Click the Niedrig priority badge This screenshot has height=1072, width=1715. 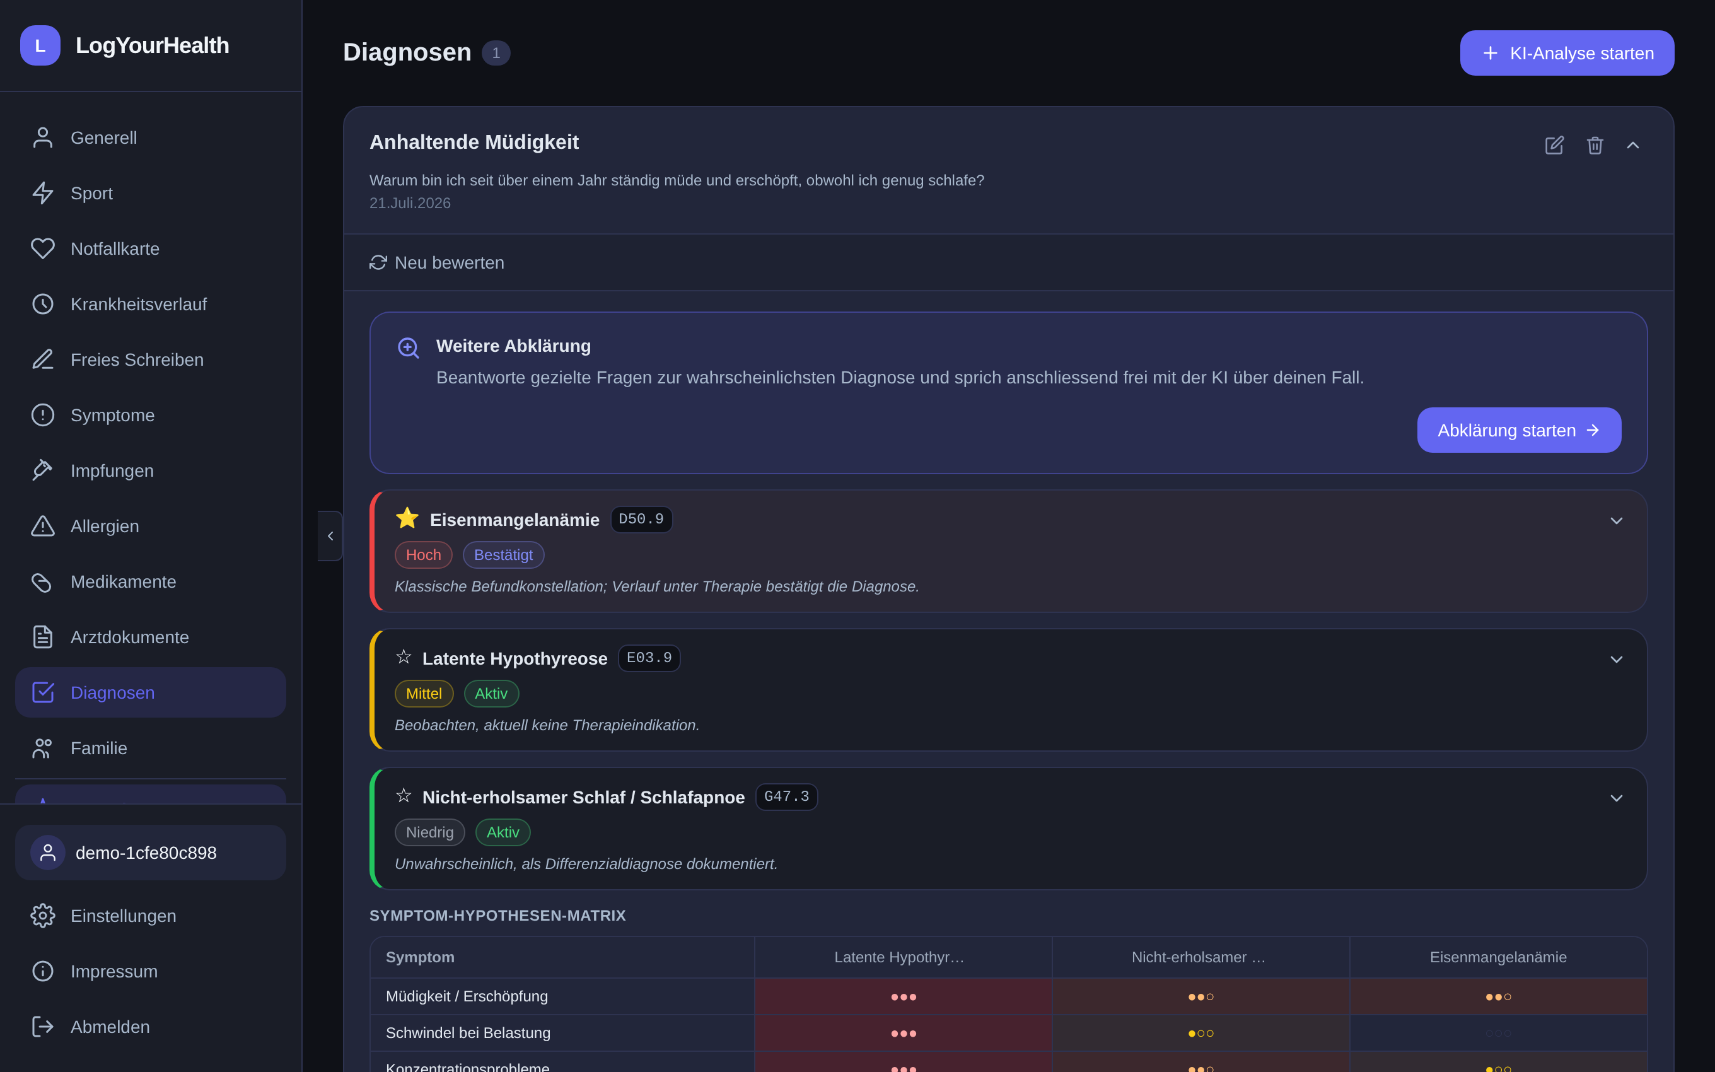click(x=429, y=832)
